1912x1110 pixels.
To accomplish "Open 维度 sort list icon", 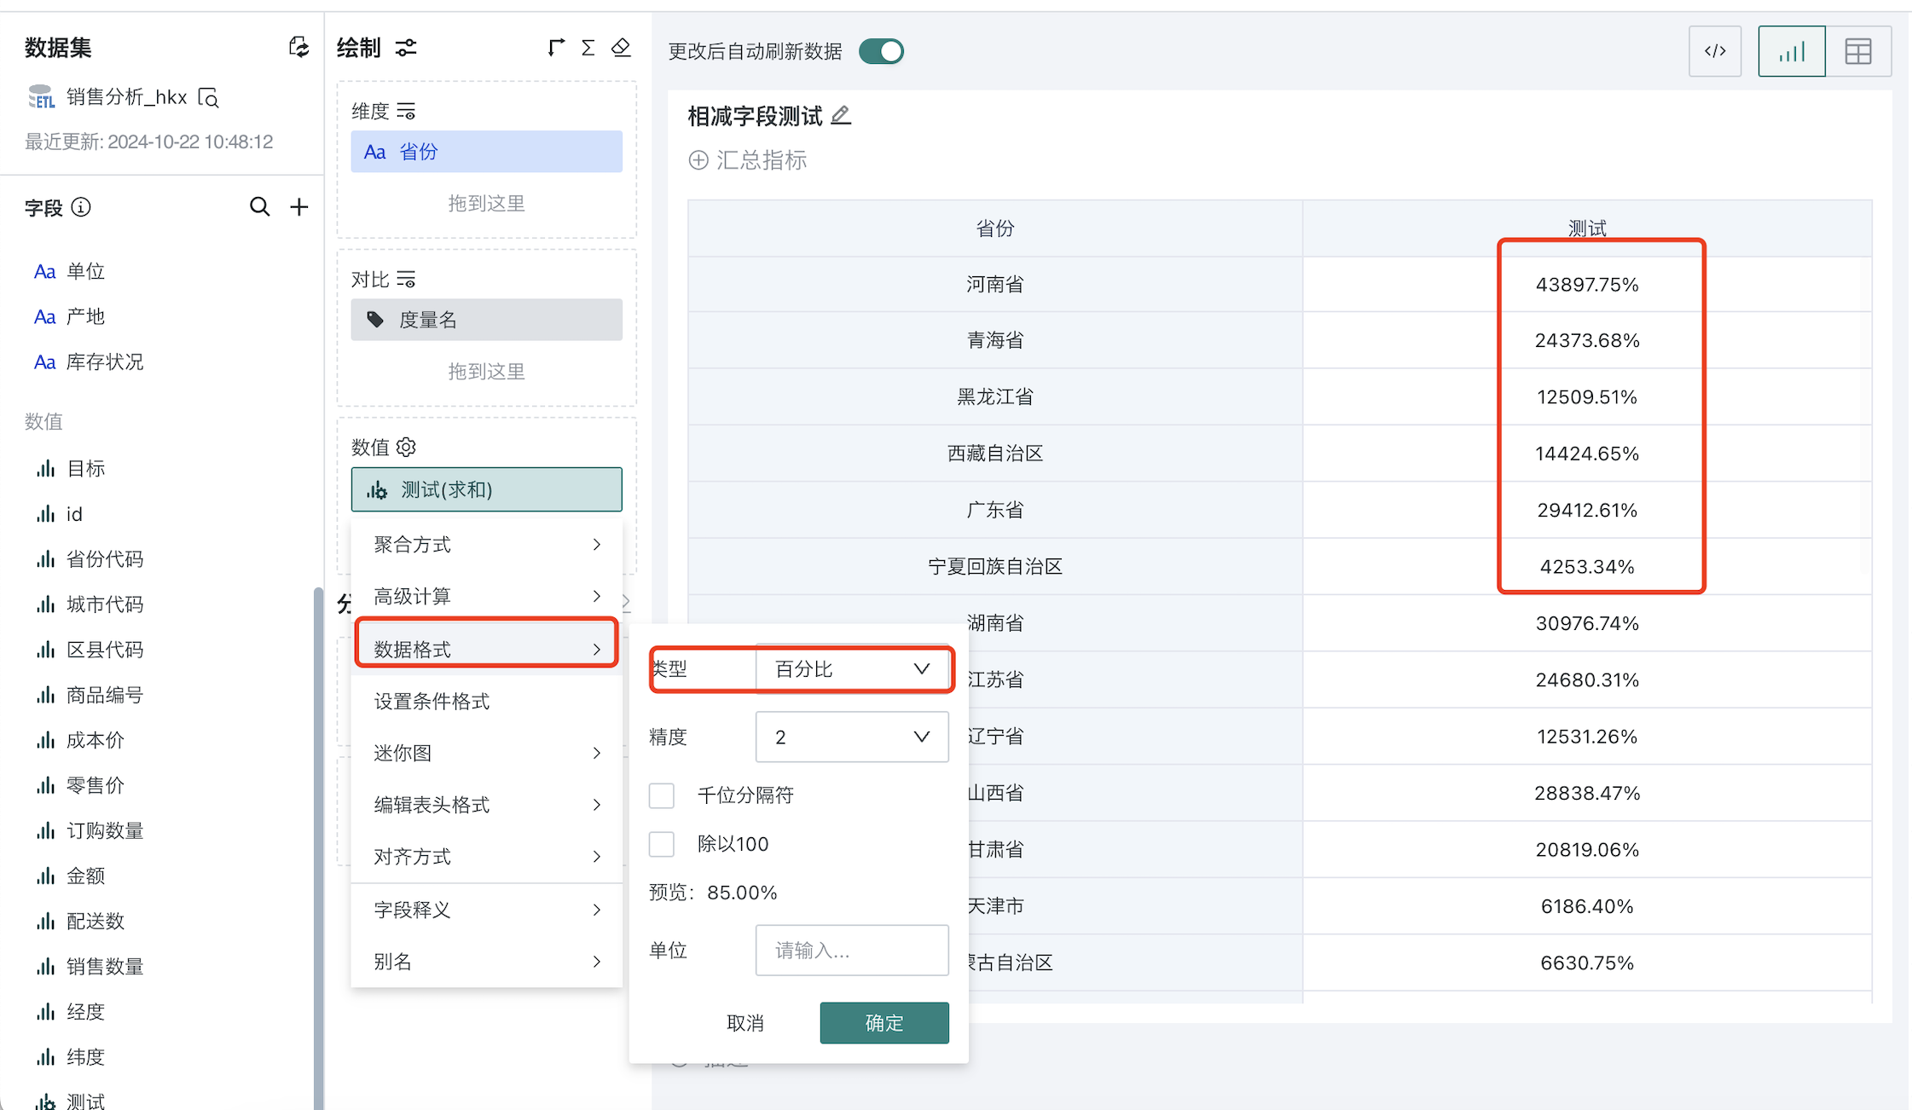I will pyautogui.click(x=406, y=111).
